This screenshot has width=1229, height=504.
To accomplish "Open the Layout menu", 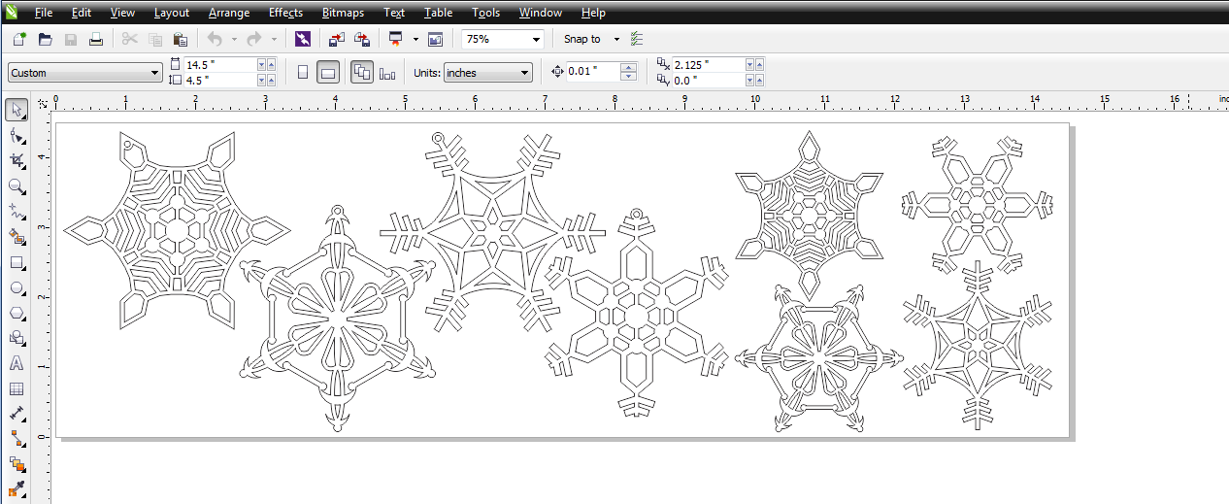I will pos(172,13).
